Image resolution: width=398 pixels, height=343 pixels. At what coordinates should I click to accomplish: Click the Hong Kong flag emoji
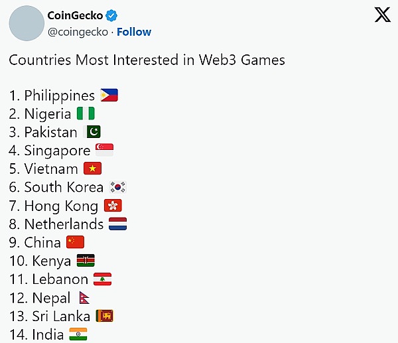pyautogui.click(x=113, y=206)
